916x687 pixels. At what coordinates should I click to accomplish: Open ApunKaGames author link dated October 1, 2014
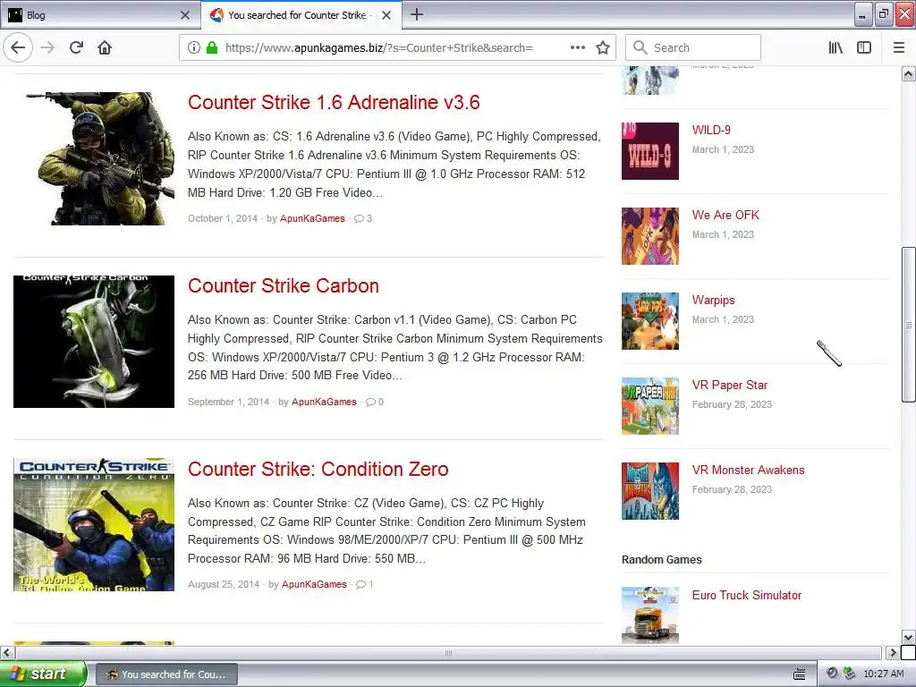coord(312,218)
